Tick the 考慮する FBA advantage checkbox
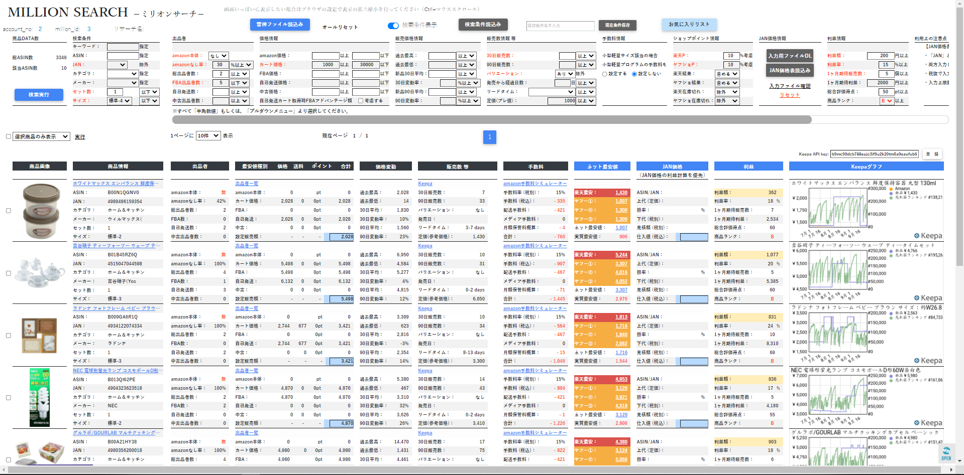Image resolution: width=964 pixels, height=475 pixels. pyautogui.click(x=361, y=101)
